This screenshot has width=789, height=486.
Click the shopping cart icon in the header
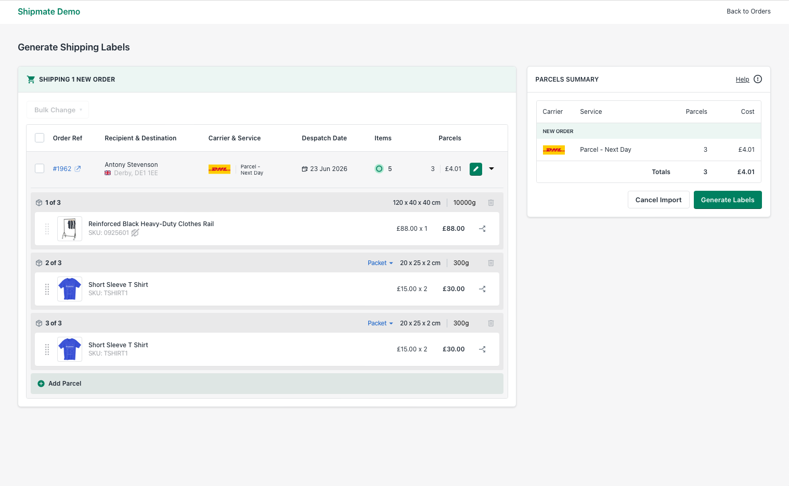coord(31,80)
